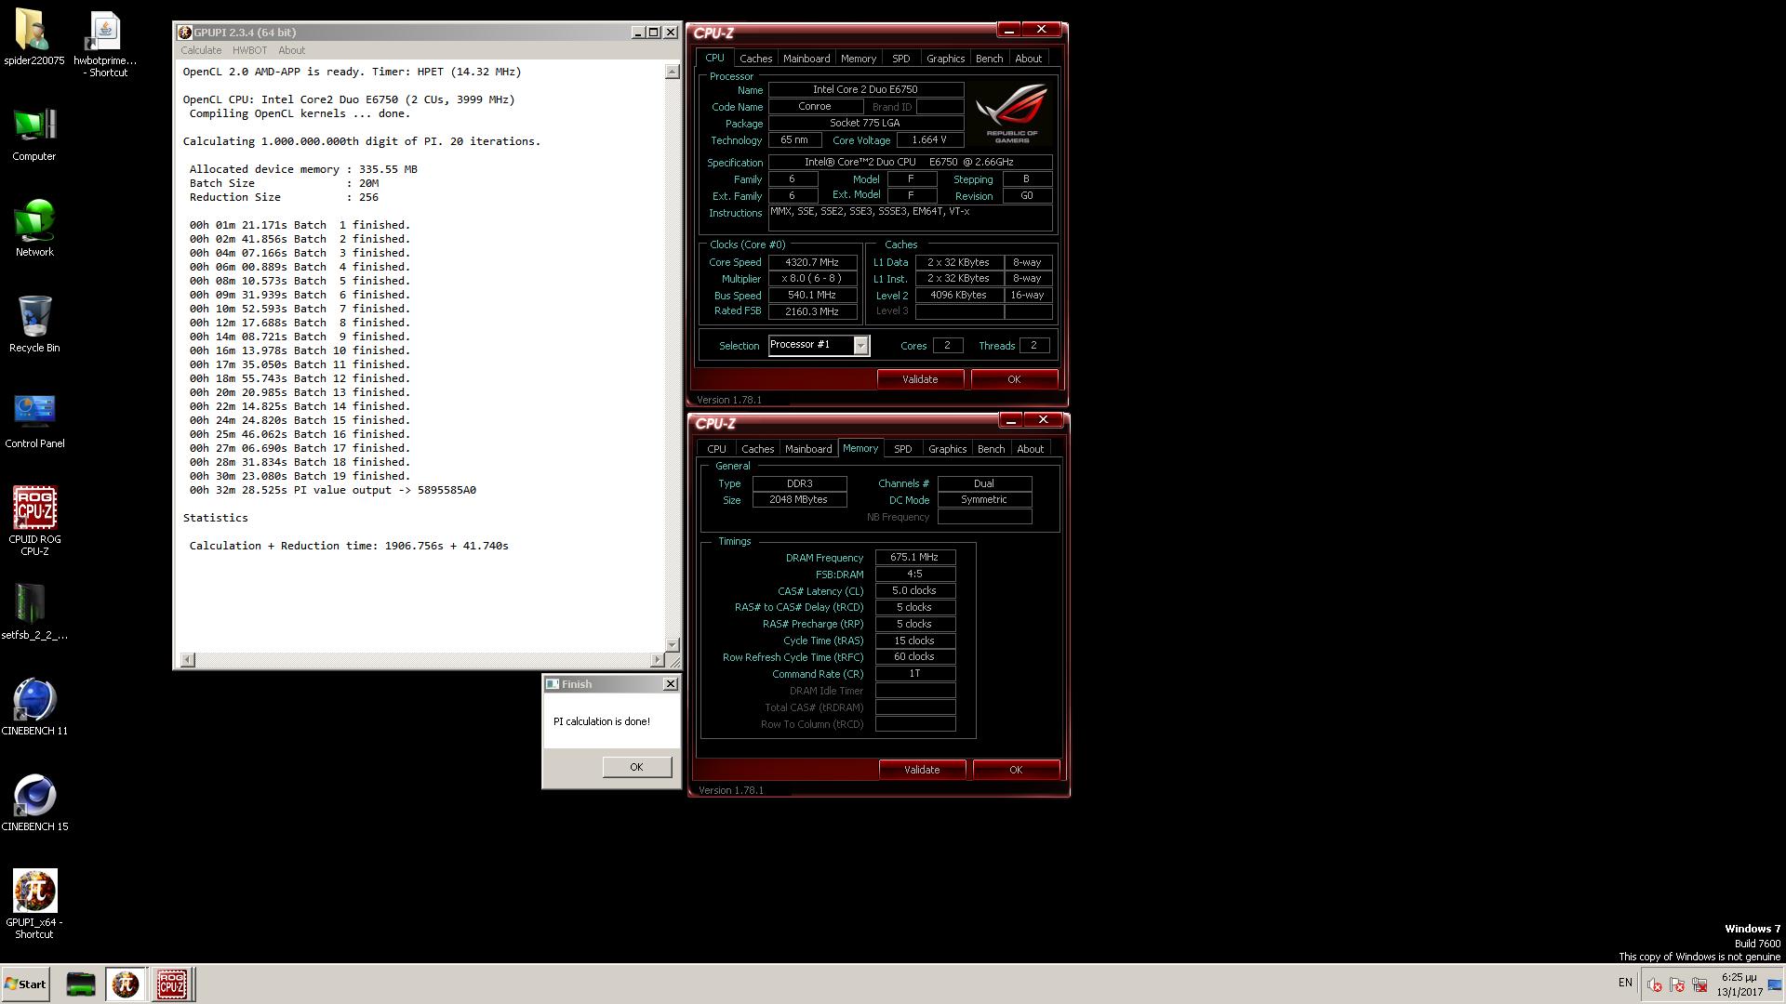Select About tab in bottom CPU-Z window
Screen dimensions: 1786x1004
(x=1030, y=449)
